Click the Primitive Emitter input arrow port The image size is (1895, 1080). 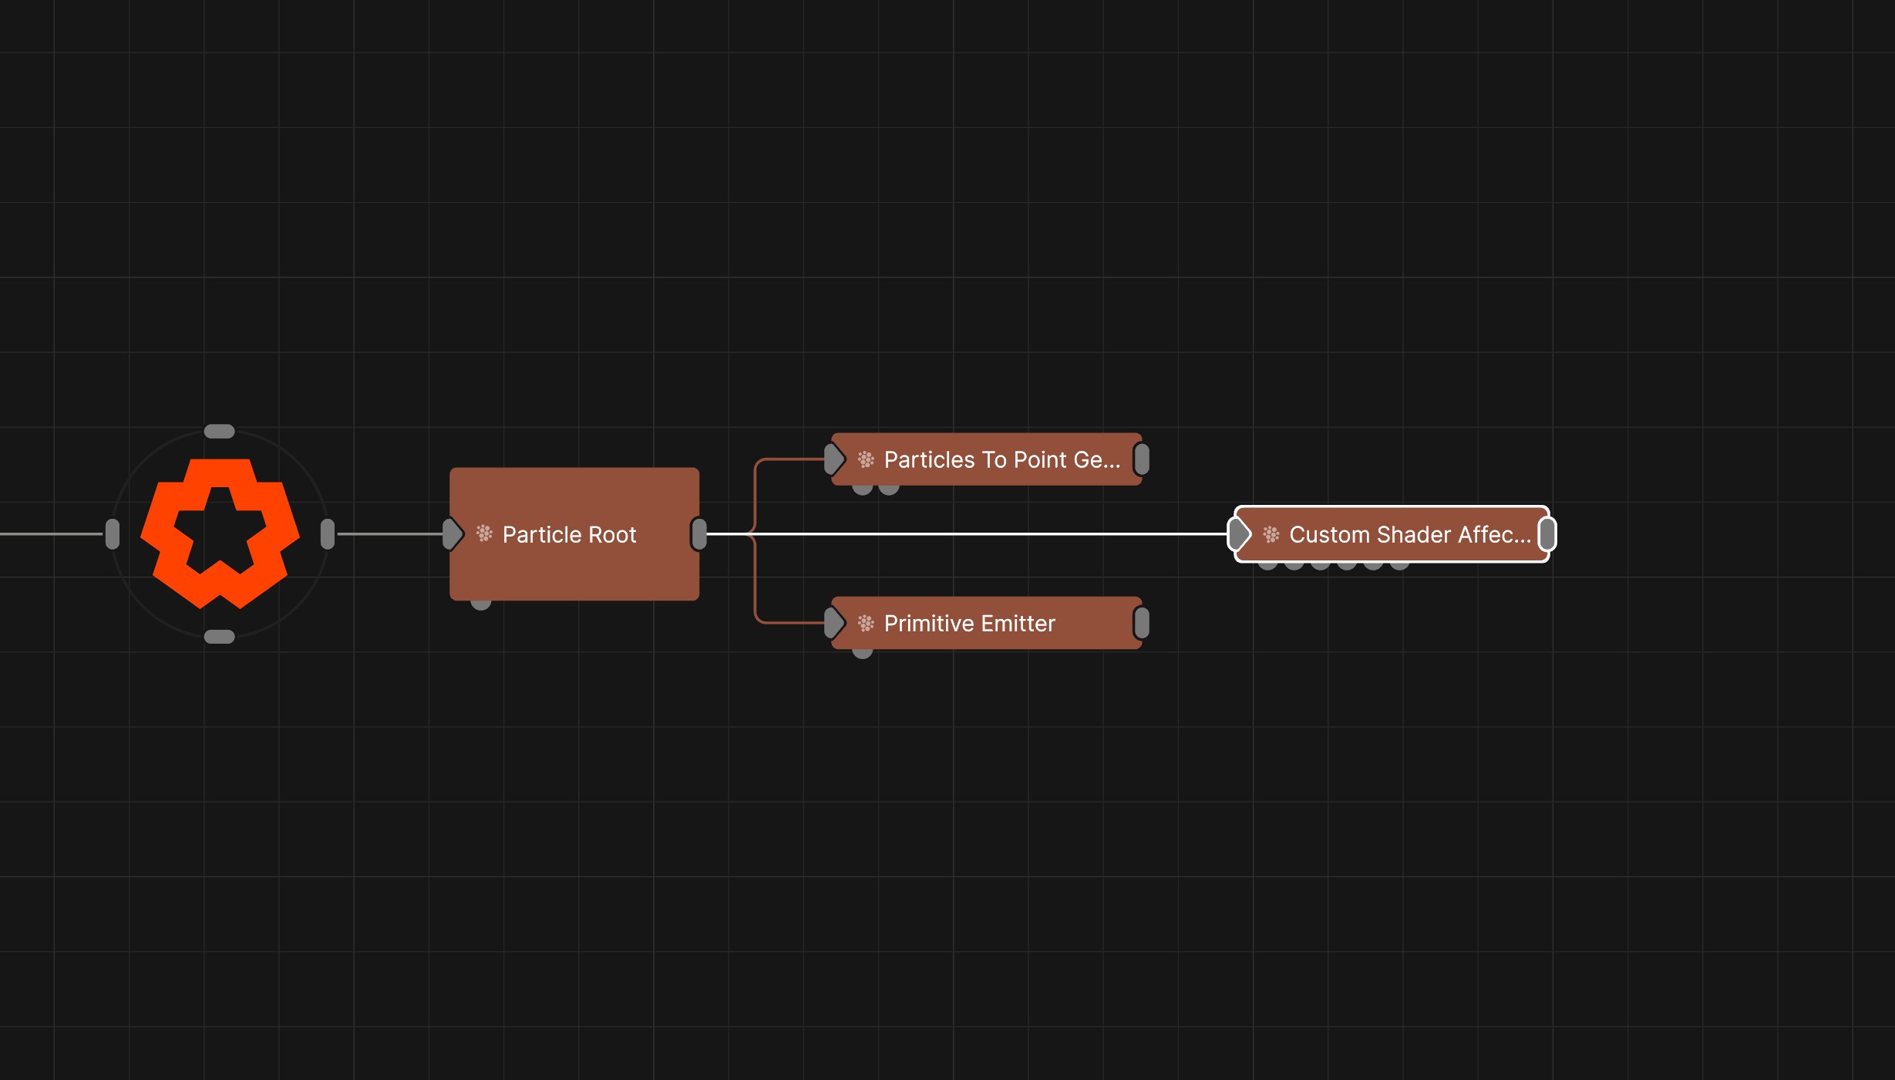[834, 623]
